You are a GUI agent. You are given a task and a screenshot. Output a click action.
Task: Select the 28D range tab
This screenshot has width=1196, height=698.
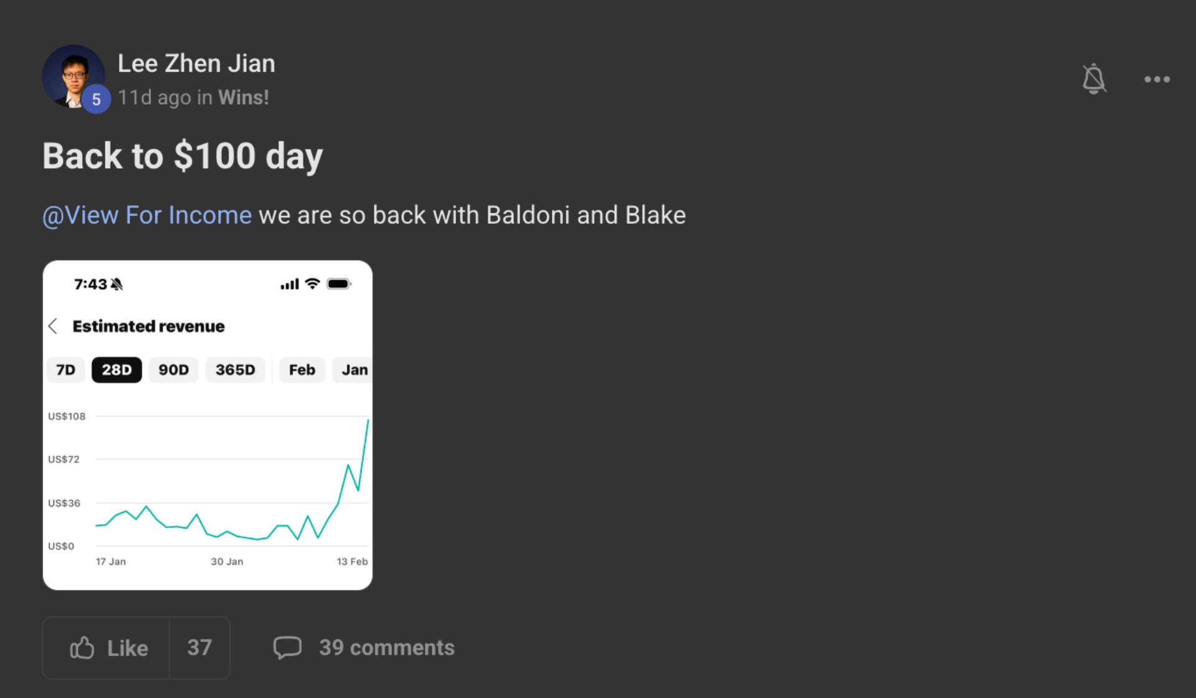point(116,370)
